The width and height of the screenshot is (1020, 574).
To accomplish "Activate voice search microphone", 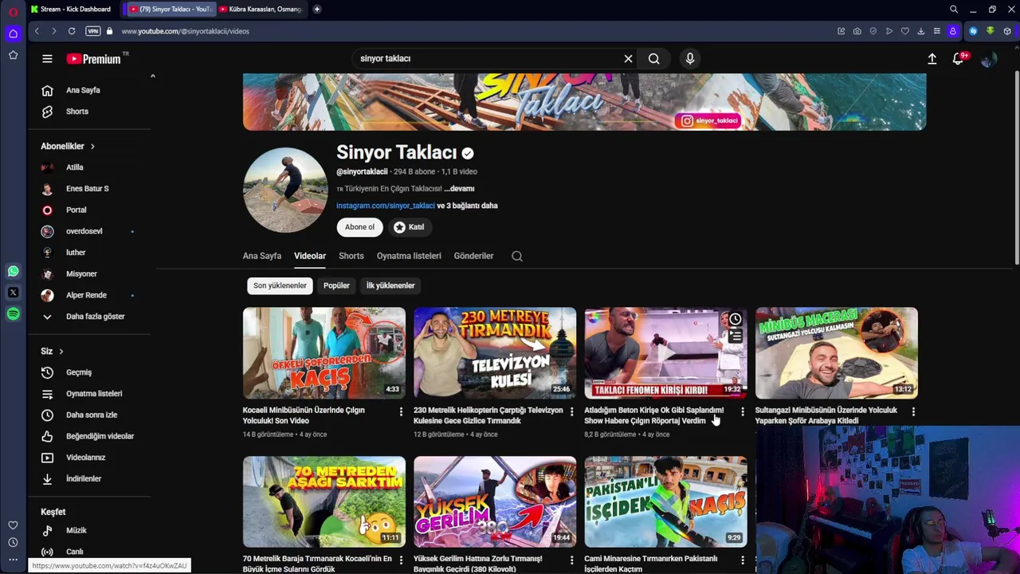I will click(690, 58).
